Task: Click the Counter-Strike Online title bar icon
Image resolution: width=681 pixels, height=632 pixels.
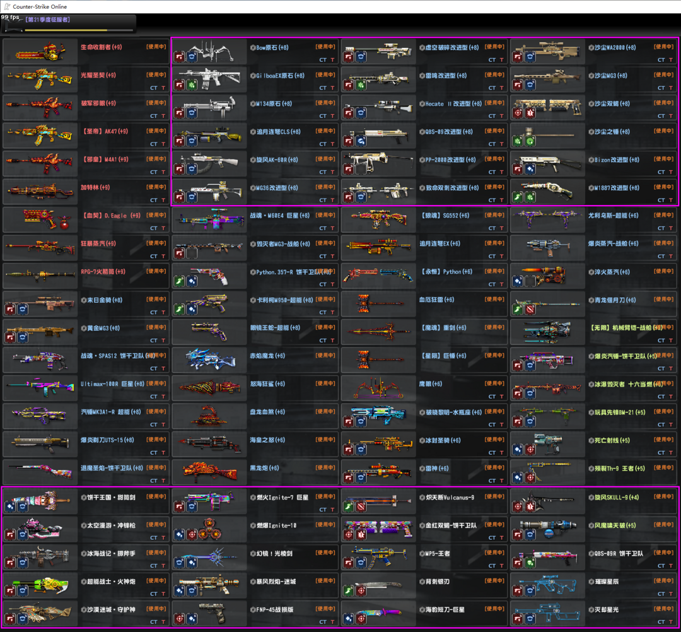Action: [7, 6]
